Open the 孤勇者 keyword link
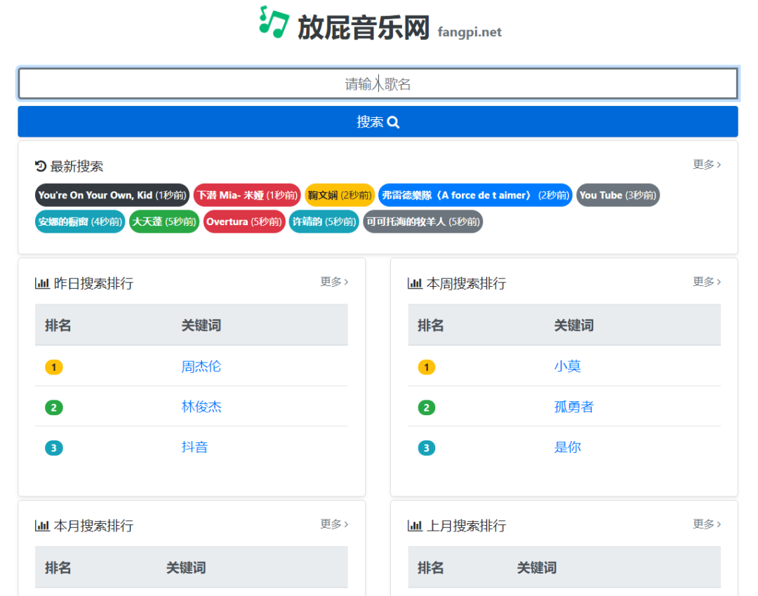The image size is (758, 596). point(573,407)
